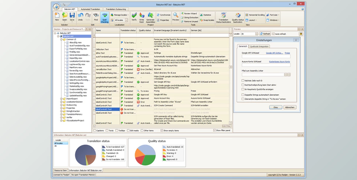Open the Preview Locale dropdown

257,34
